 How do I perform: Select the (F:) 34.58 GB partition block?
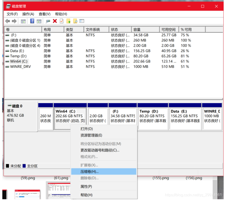(x=123, y=114)
